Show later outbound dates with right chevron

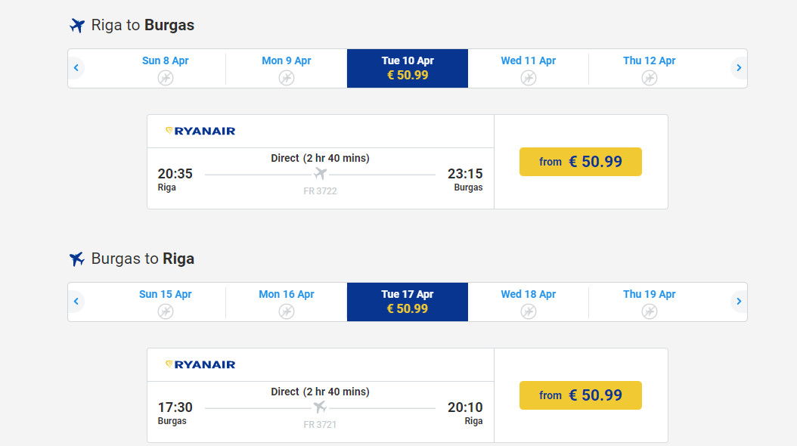pyautogui.click(x=739, y=67)
